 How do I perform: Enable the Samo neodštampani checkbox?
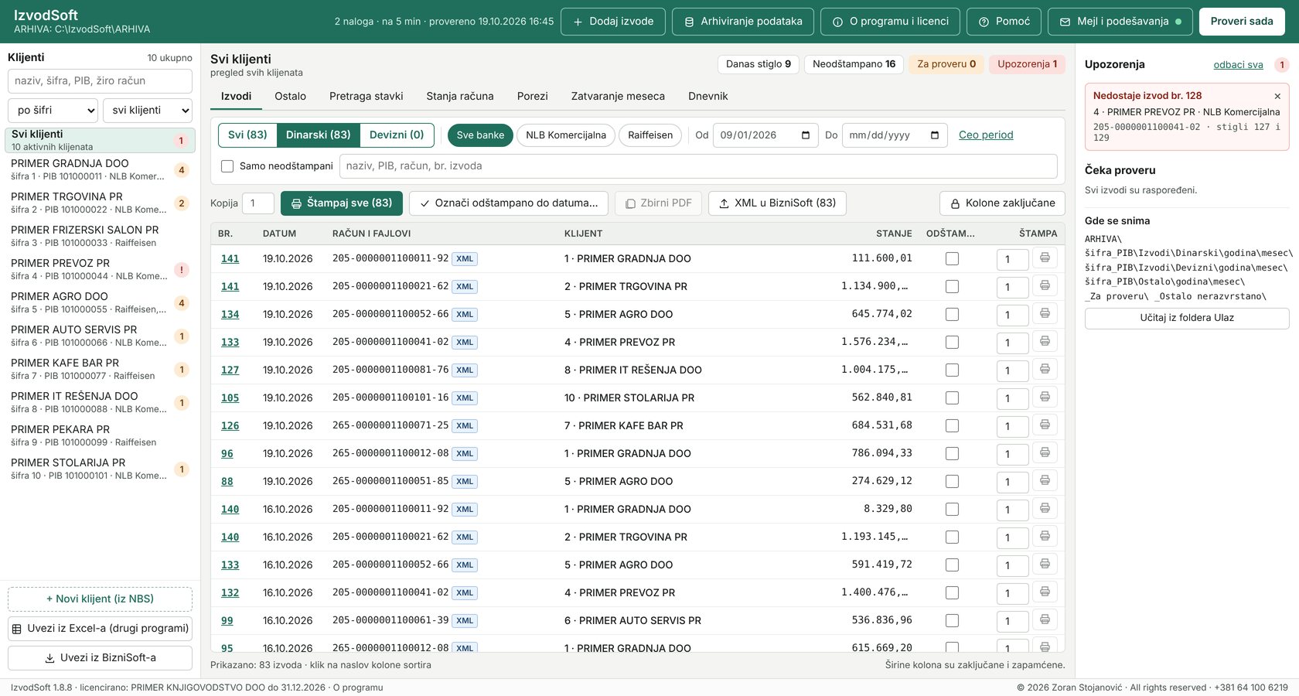coord(227,166)
